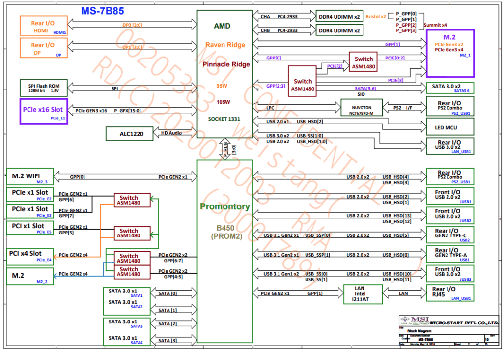
Task: Click the SATA [2] bus label
Action: click(168, 323)
